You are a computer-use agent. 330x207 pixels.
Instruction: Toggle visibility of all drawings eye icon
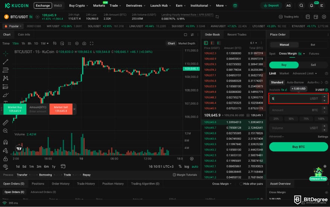(6, 167)
